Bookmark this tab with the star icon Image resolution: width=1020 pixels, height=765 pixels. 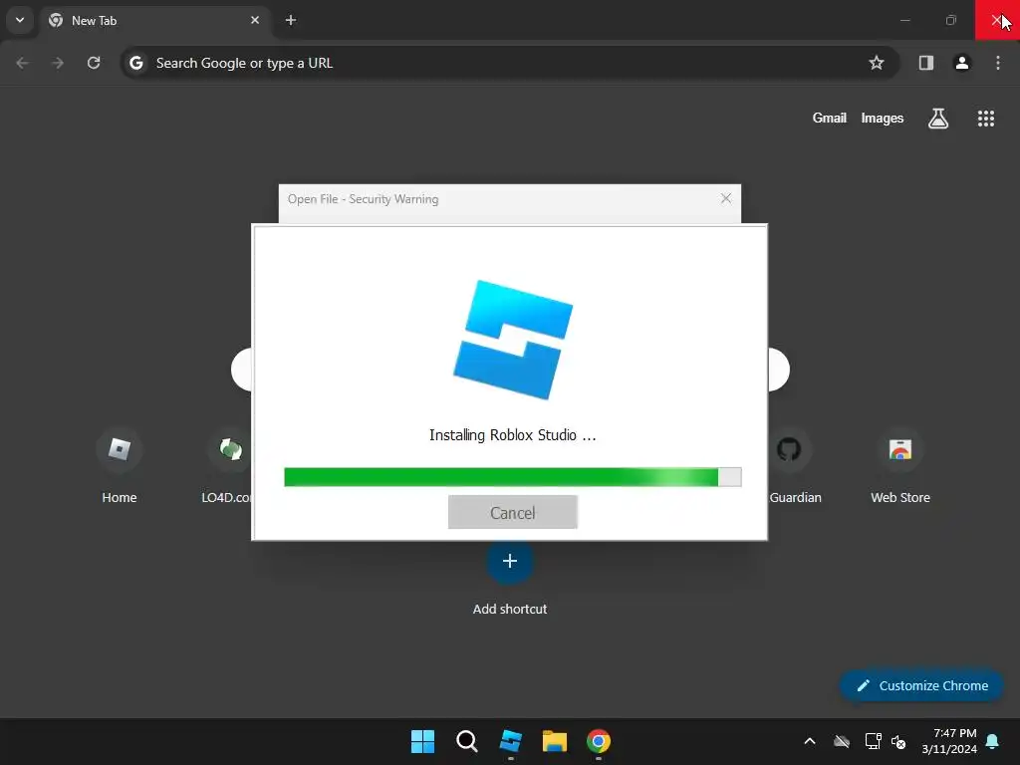click(877, 63)
